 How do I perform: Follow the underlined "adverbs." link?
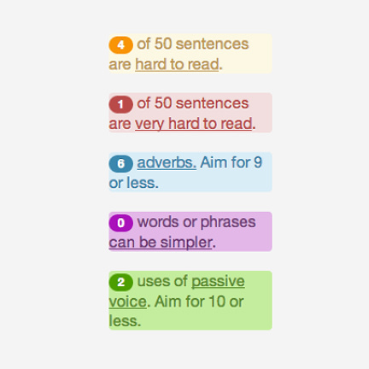(167, 163)
